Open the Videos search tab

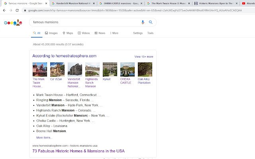[x=84, y=33]
